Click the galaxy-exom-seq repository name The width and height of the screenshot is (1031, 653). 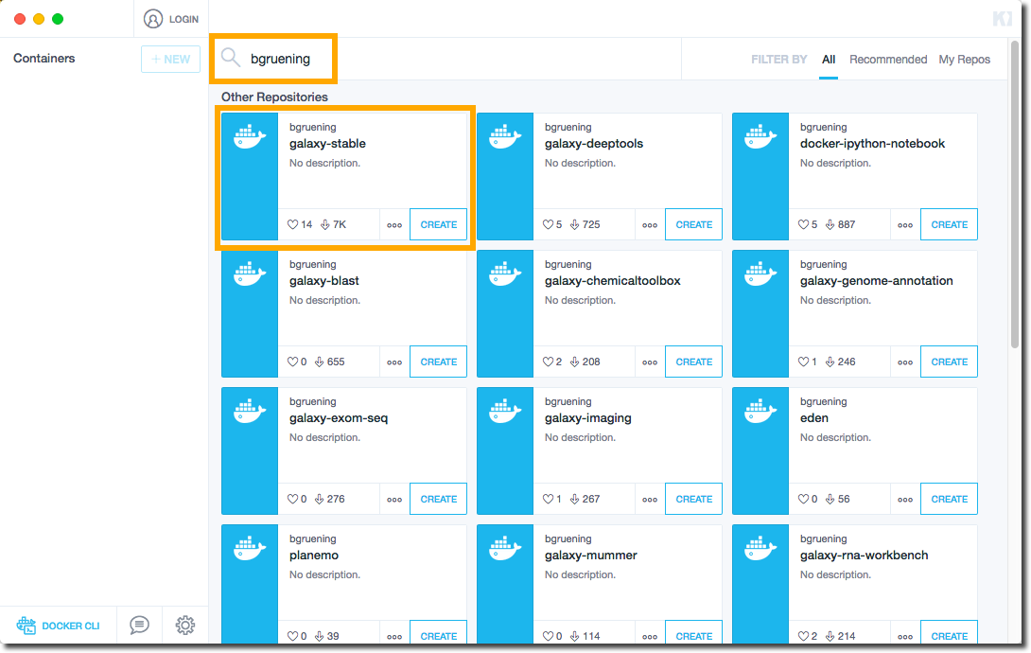coord(339,418)
